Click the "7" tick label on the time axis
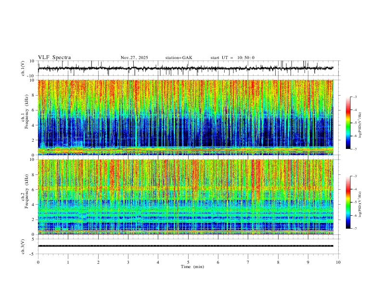381x294 pixels. [248, 262]
